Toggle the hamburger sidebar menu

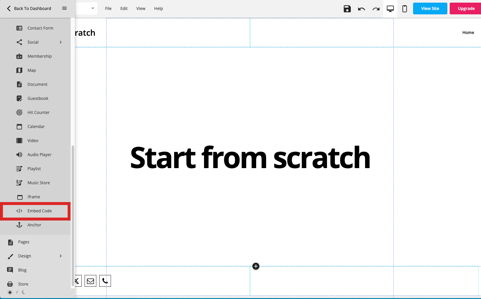(x=64, y=8)
